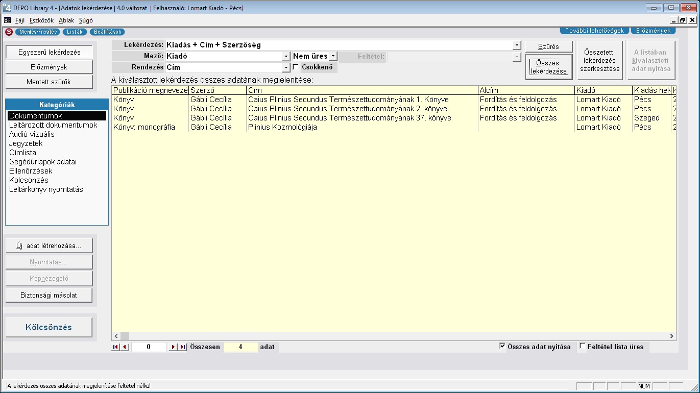
Task: Open the Mező dropdown showing Kiadó
Action: [x=286, y=56]
